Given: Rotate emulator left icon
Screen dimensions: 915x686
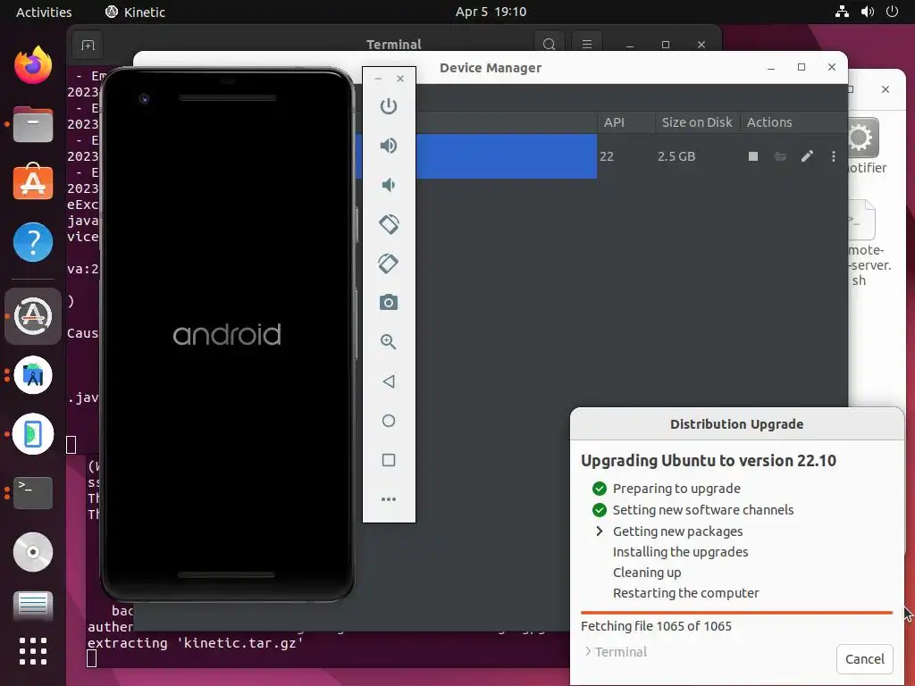Looking at the screenshot, I should click(x=389, y=224).
